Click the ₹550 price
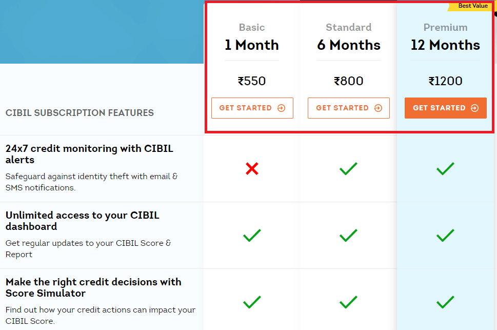This screenshot has width=497, height=330. point(252,81)
